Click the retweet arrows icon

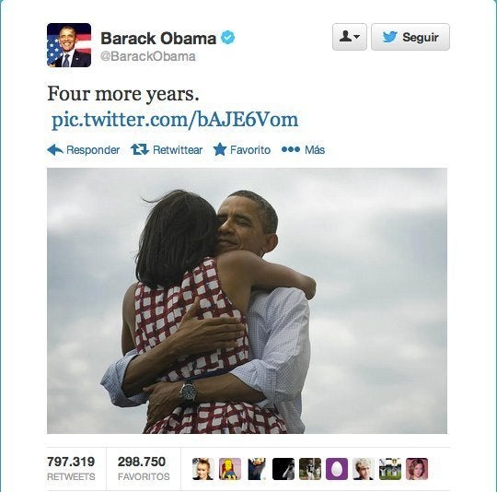140,149
